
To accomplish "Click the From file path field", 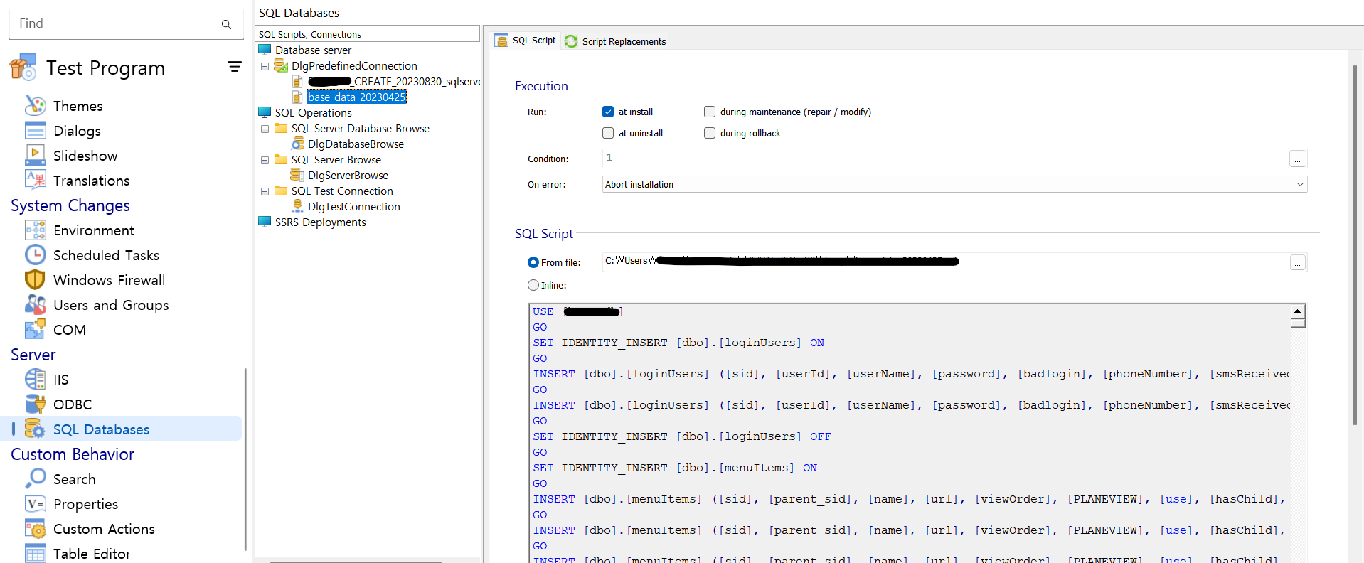I will tap(946, 262).
